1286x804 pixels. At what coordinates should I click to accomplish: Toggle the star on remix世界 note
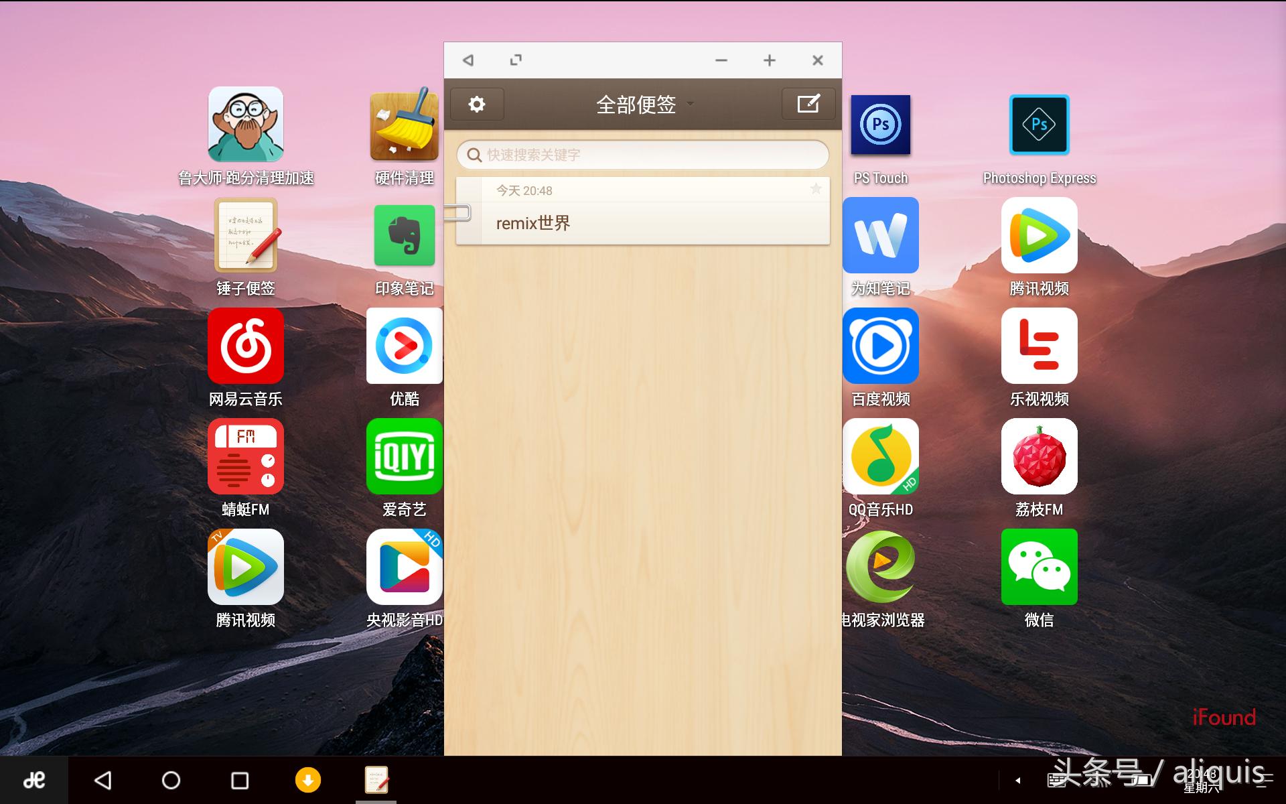pyautogui.click(x=816, y=189)
